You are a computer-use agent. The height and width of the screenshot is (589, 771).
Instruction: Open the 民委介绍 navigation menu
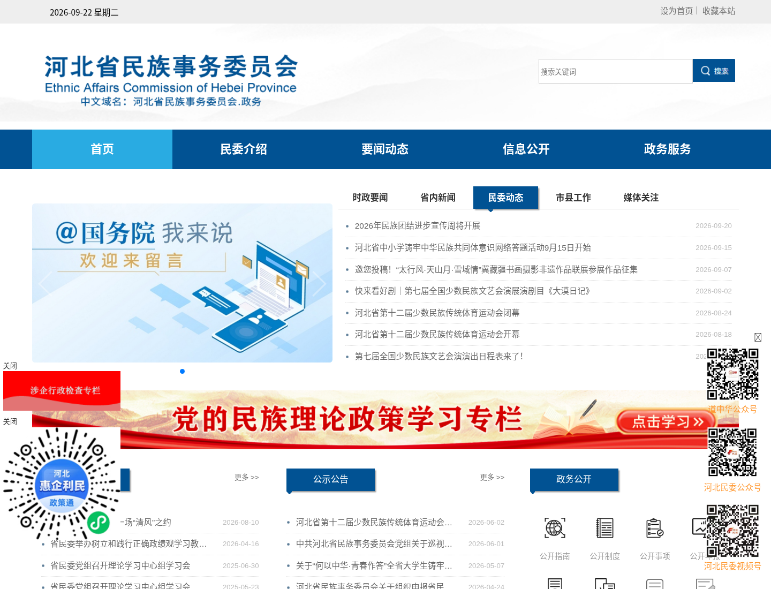(244, 149)
